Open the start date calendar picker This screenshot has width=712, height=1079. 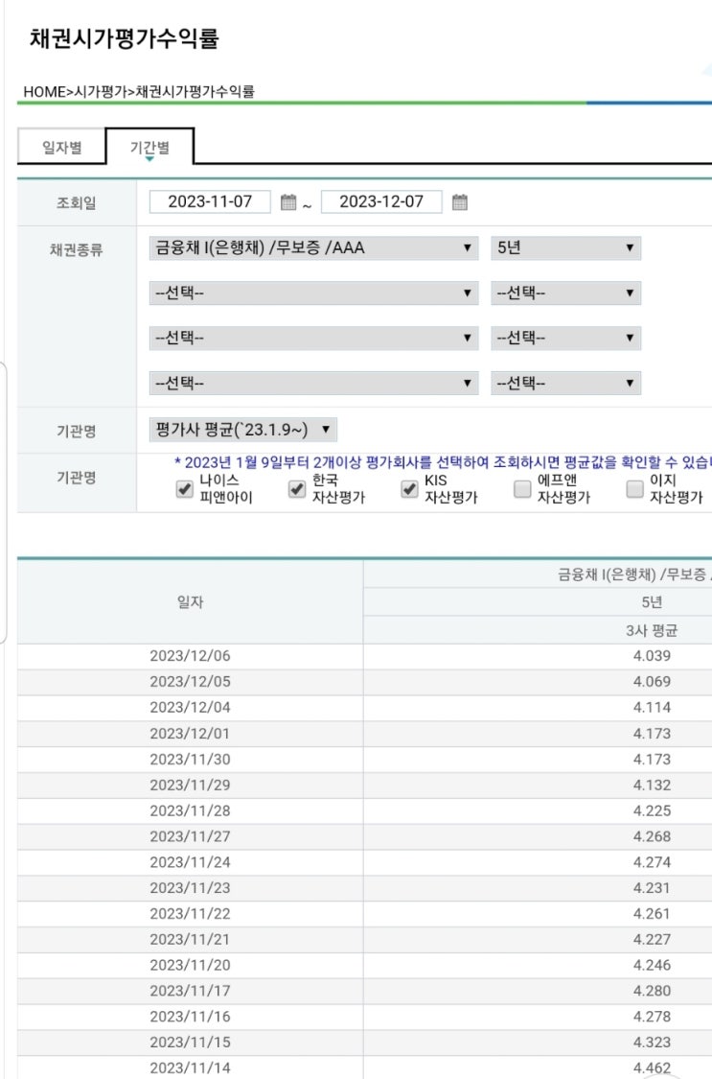click(x=288, y=202)
